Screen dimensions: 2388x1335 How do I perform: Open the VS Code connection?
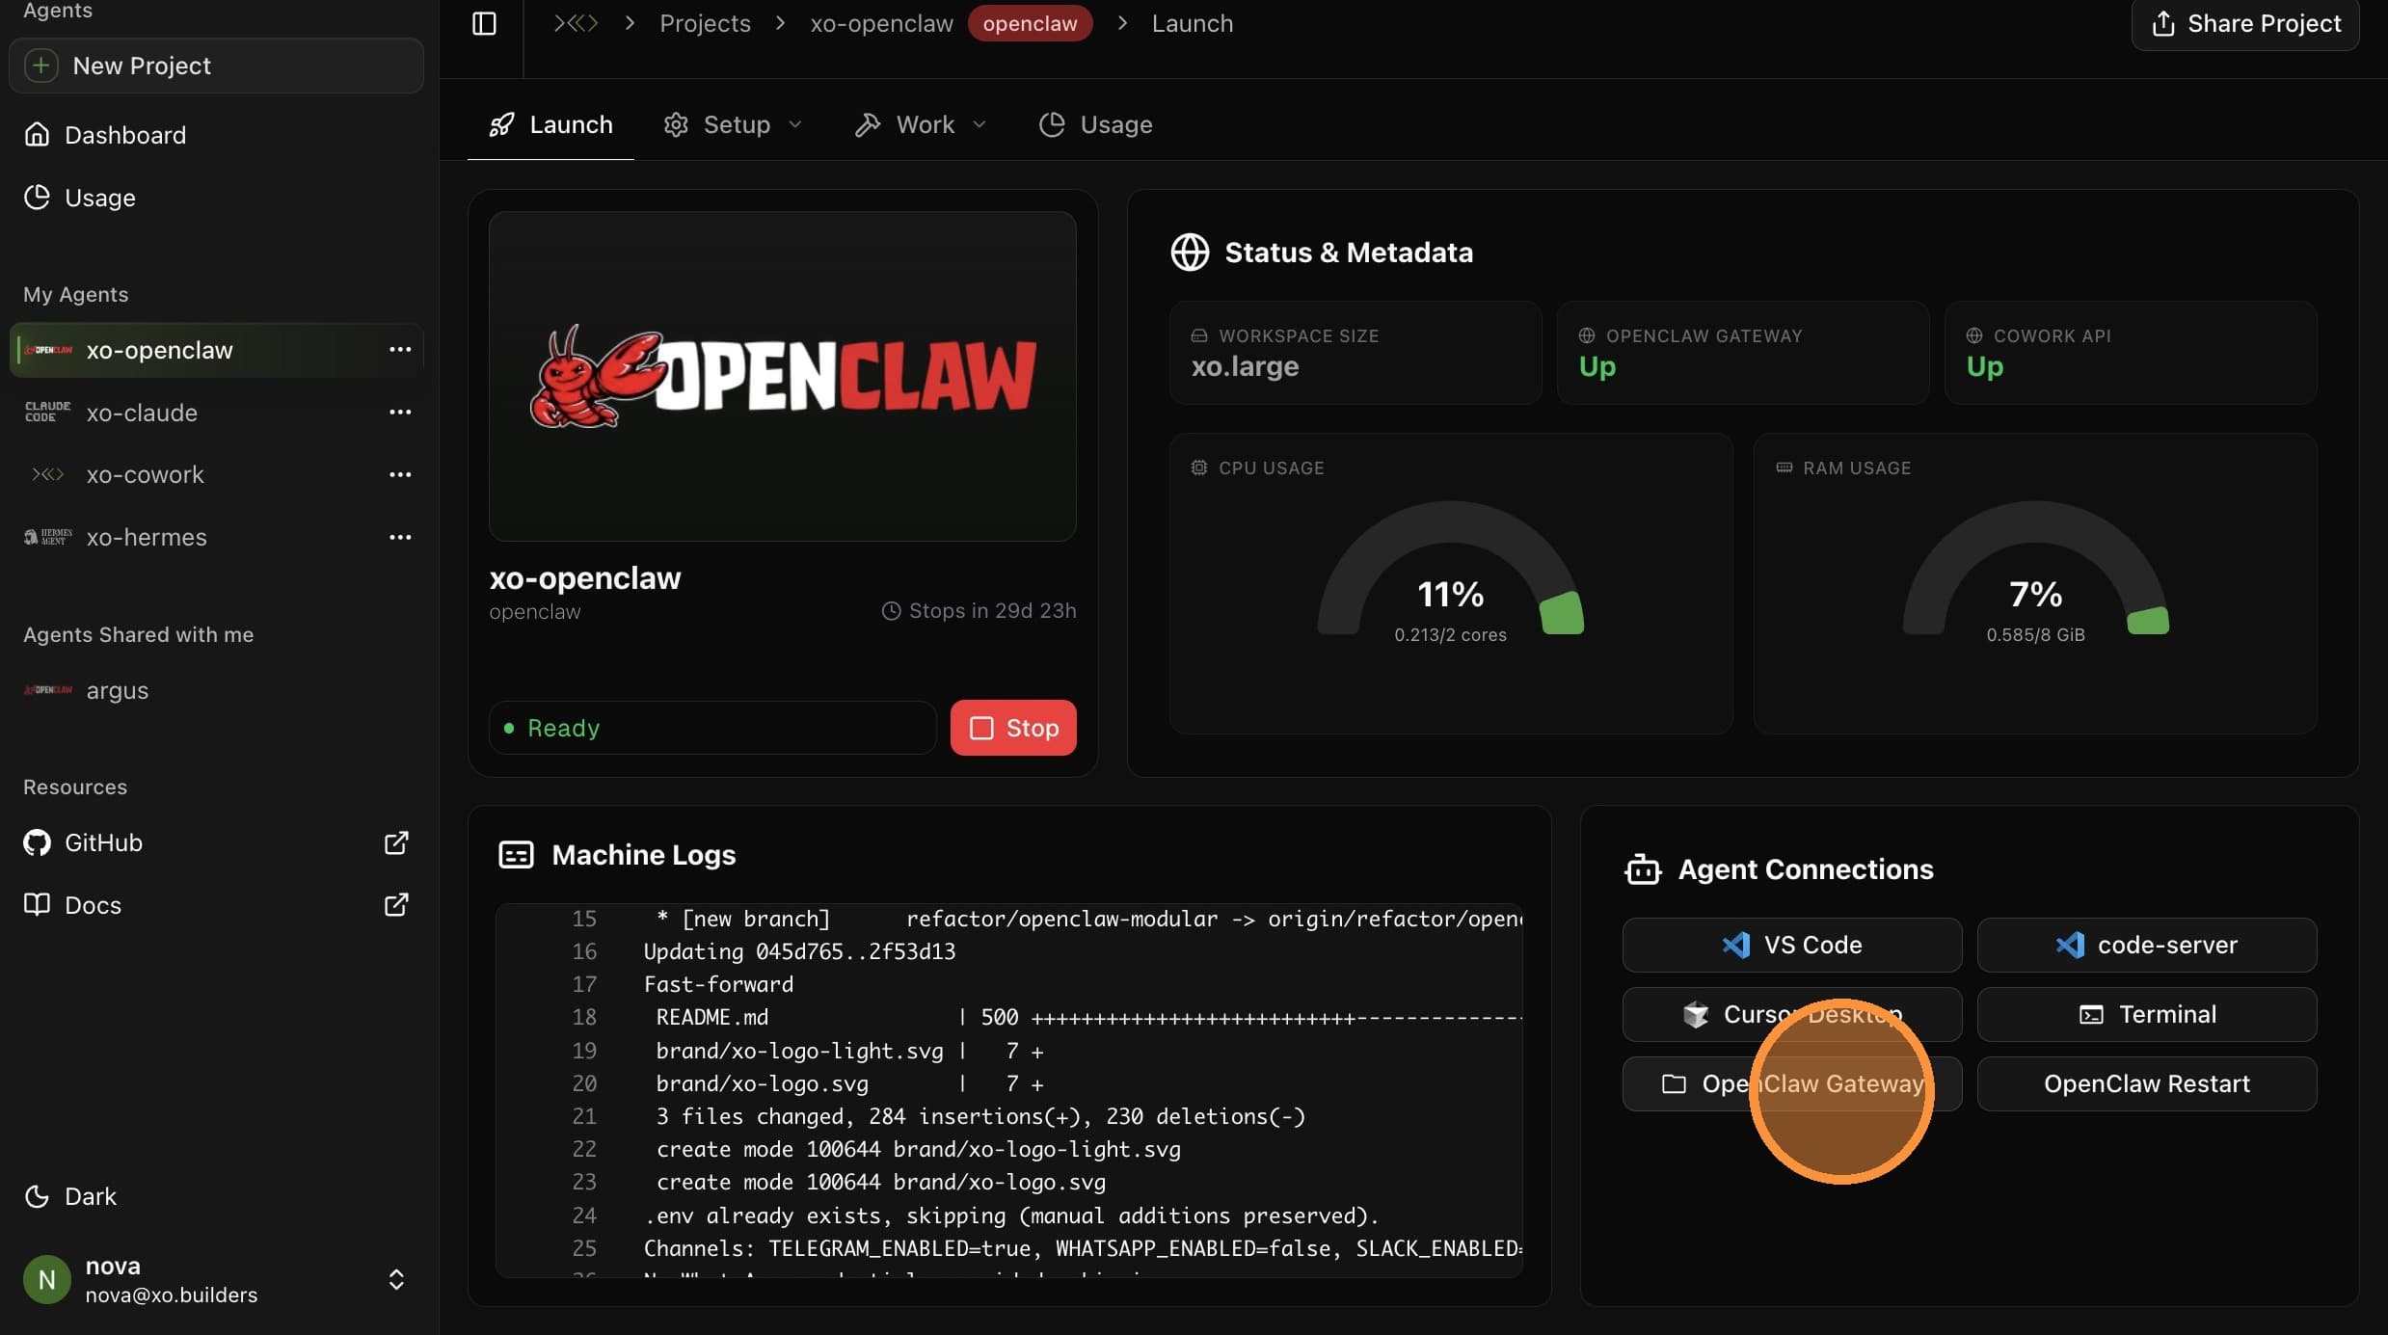1792,945
